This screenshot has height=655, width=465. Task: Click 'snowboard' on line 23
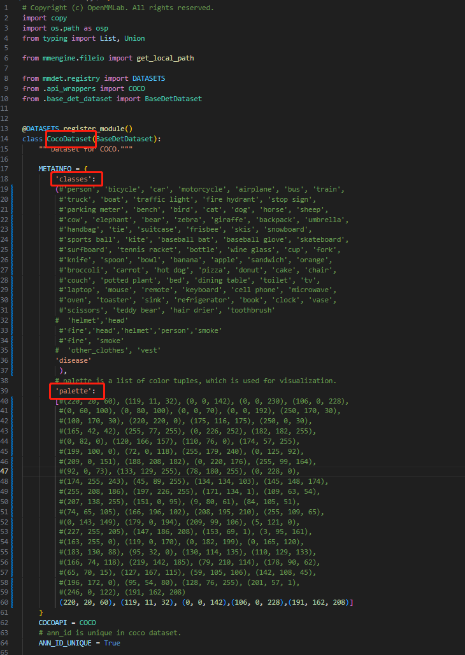288,230
